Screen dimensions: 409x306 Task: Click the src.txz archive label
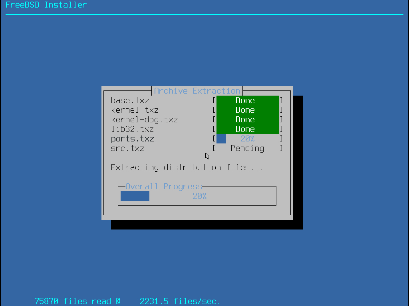[x=127, y=148]
